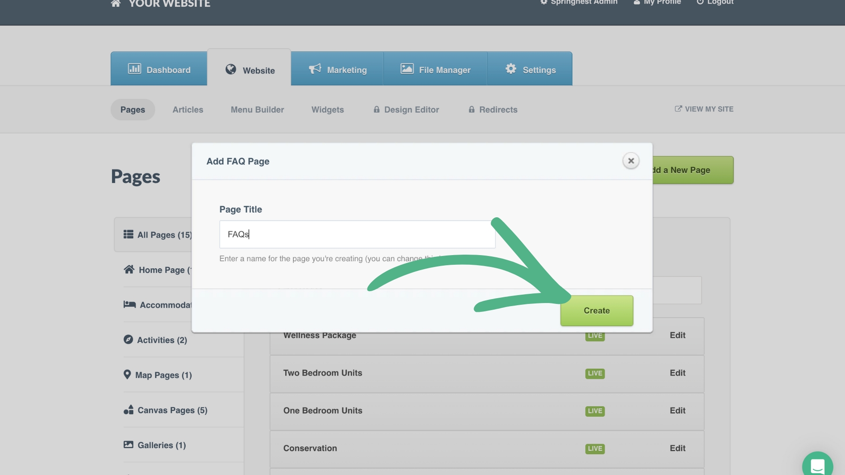
Task: Click the Settings gear tab
Action: click(x=530, y=69)
